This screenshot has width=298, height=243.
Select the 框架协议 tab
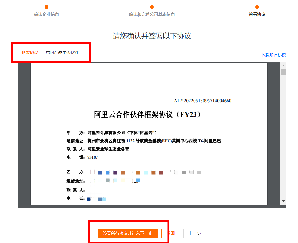[30, 53]
